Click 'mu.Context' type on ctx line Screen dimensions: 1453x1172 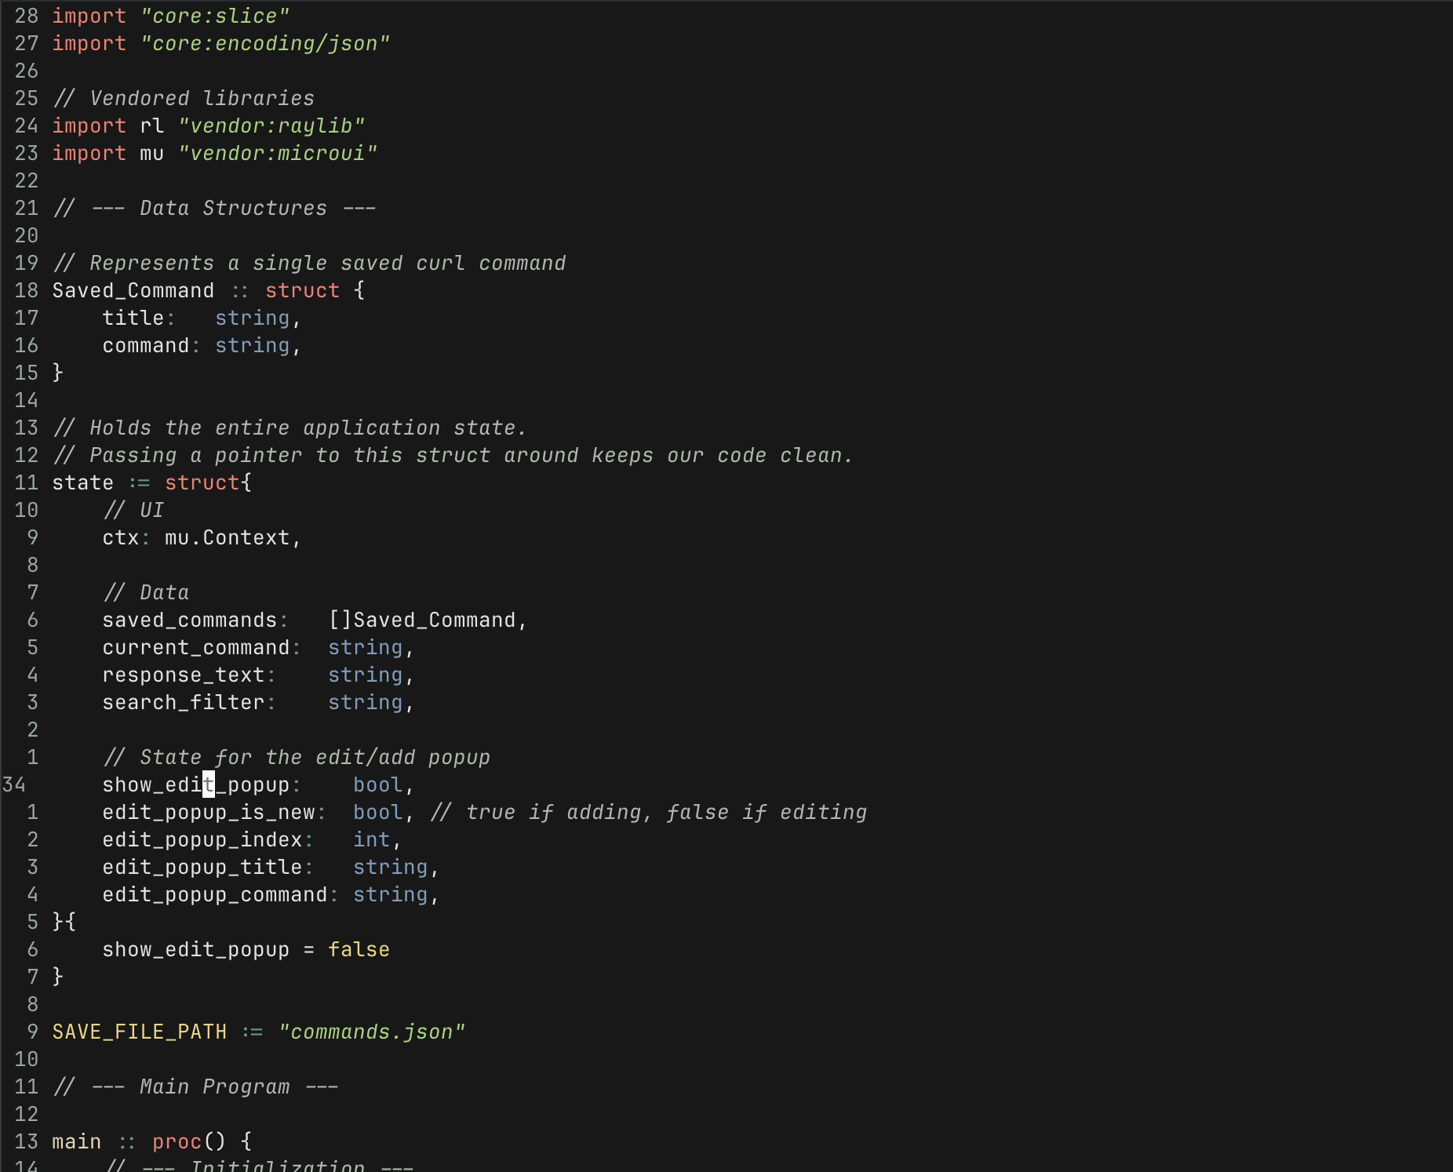tap(228, 537)
